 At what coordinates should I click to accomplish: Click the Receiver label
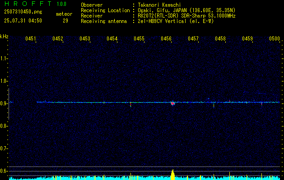[x=92, y=16]
